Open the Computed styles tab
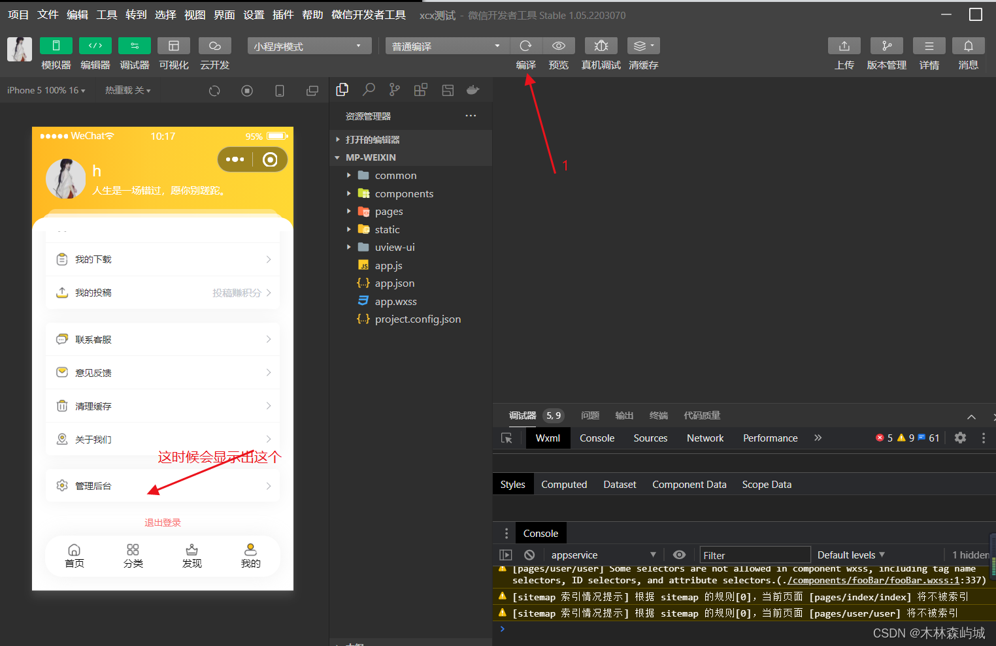Viewport: 996px width, 646px height. coord(564,485)
